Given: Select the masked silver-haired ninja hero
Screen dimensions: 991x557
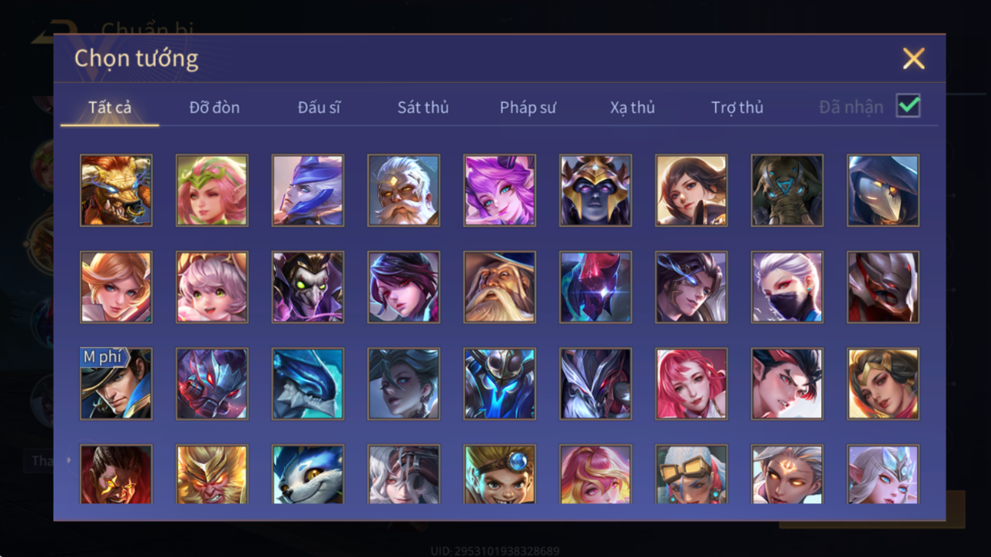Looking at the screenshot, I should (787, 287).
